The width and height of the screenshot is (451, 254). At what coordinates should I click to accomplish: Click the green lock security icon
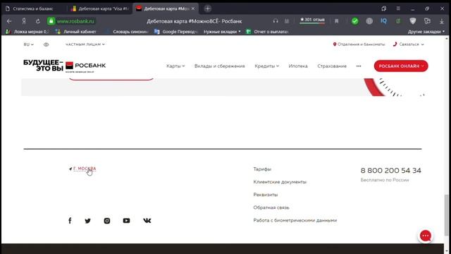[51, 21]
